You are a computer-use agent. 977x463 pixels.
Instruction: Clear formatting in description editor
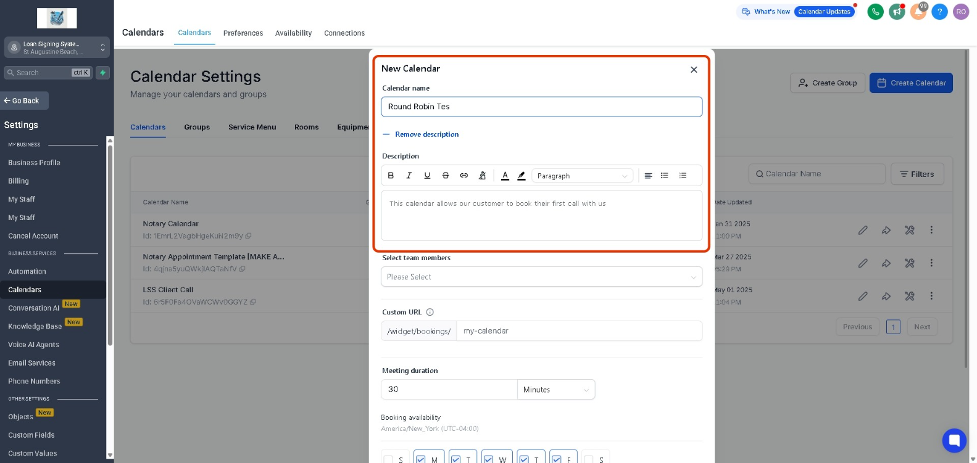point(483,176)
